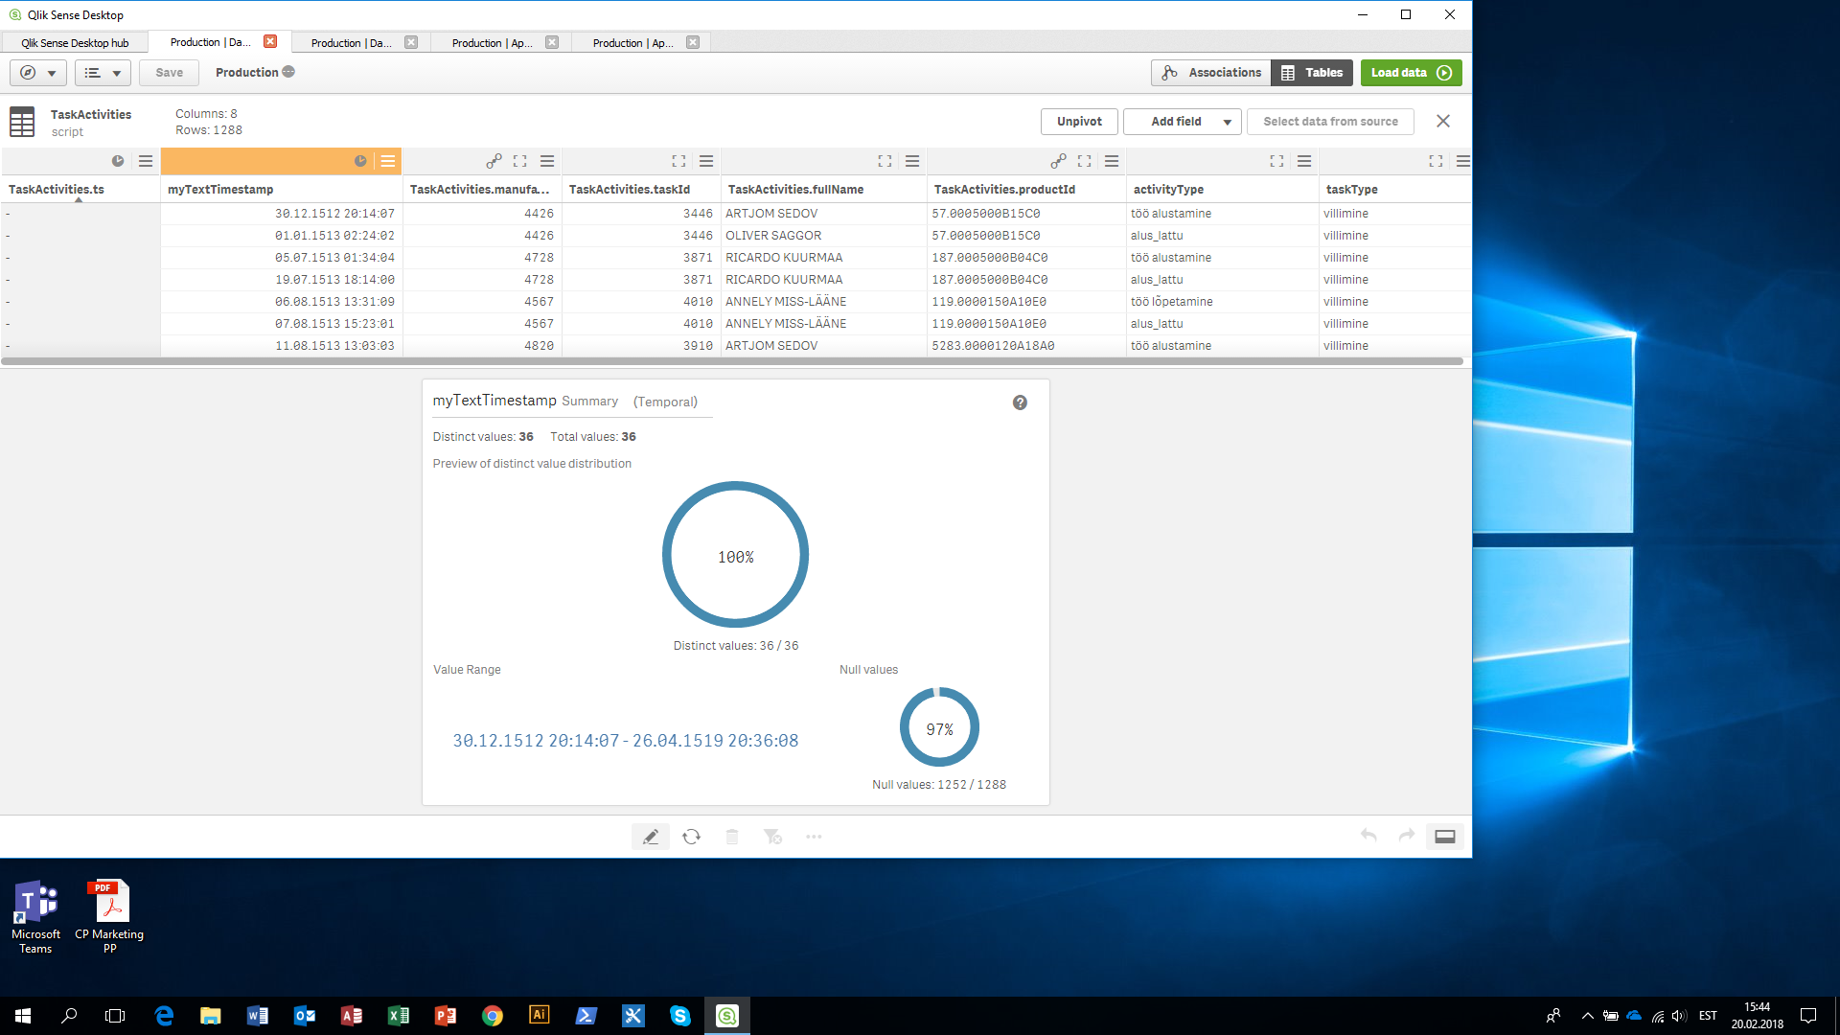Open Chrome from the taskbar
This screenshot has height=1035, width=1840.
click(x=493, y=1016)
